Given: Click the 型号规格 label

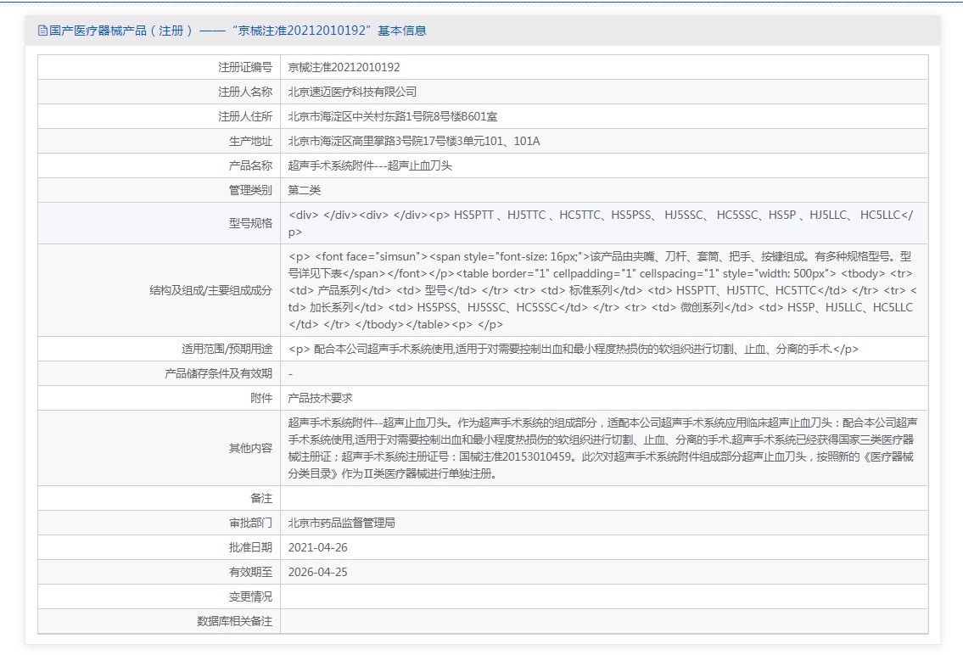Looking at the screenshot, I should point(250,223).
